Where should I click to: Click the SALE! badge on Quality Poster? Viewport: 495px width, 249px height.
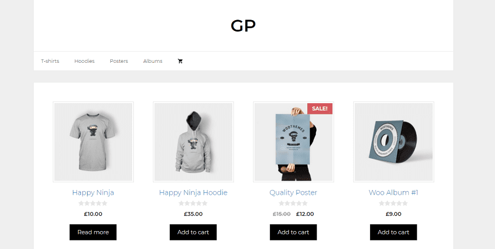320,109
